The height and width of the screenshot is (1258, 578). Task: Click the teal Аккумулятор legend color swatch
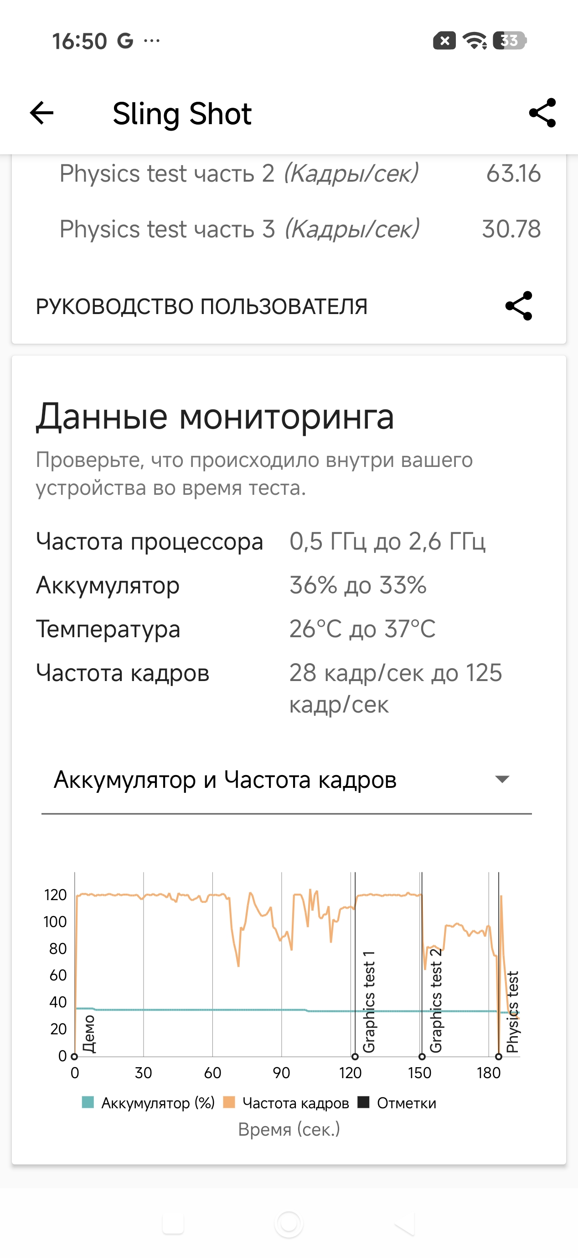tap(88, 1103)
